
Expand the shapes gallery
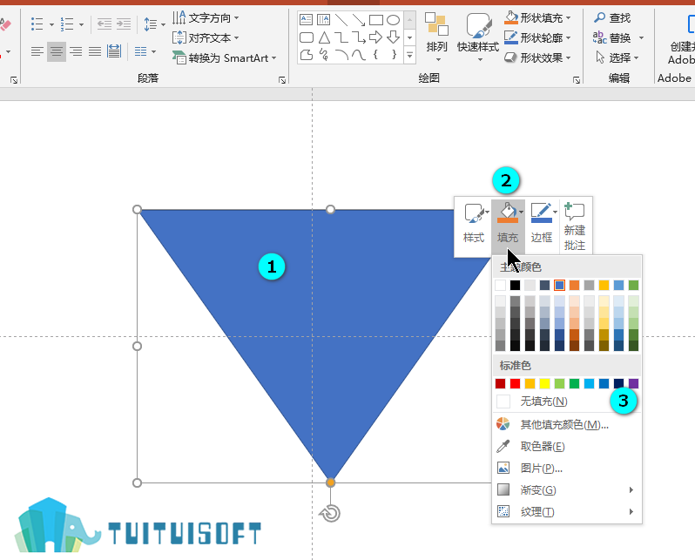[x=410, y=56]
